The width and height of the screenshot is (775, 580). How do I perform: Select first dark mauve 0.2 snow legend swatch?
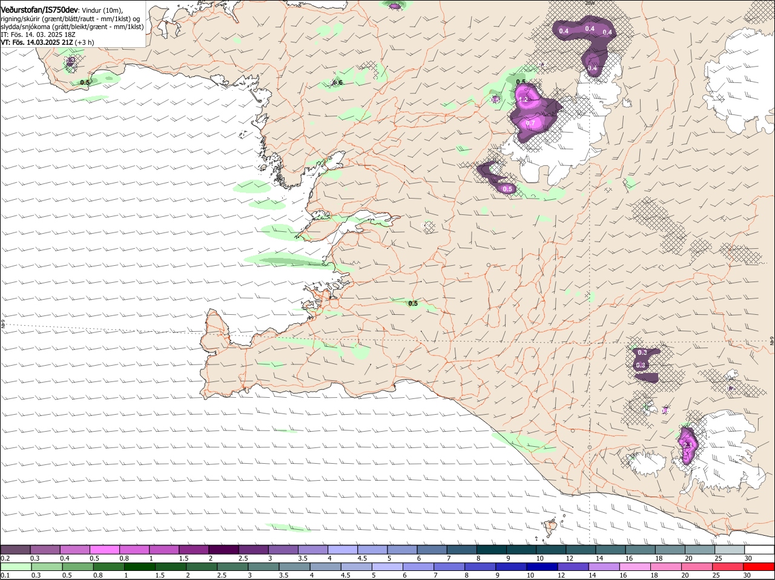15,549
